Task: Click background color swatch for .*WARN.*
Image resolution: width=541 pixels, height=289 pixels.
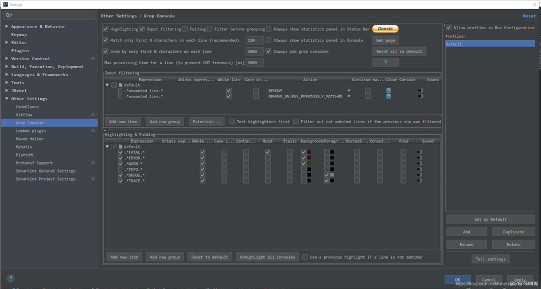Action: (309, 163)
